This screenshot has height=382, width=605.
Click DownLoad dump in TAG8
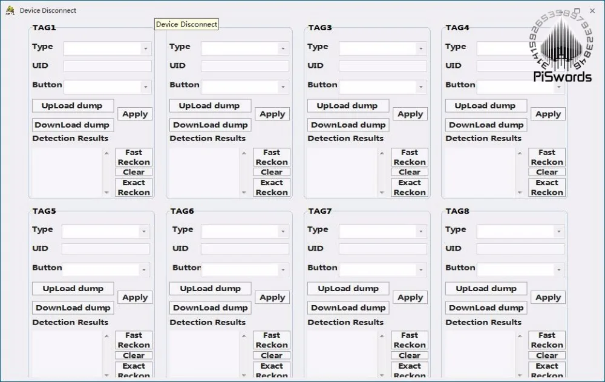click(x=486, y=308)
